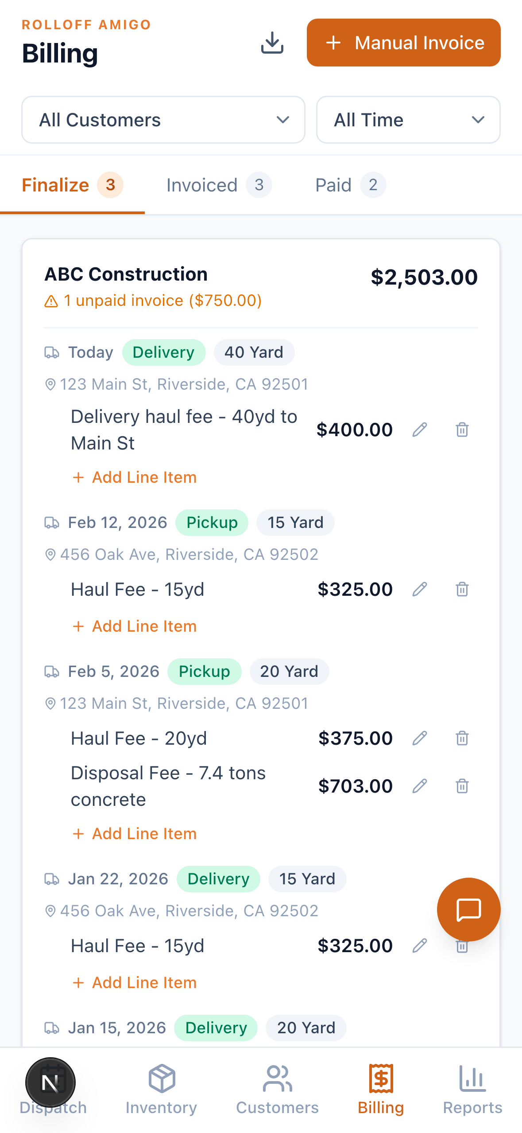The image size is (522, 1133).
Task: Switch to the Invoiced tab
Action: [x=219, y=185]
